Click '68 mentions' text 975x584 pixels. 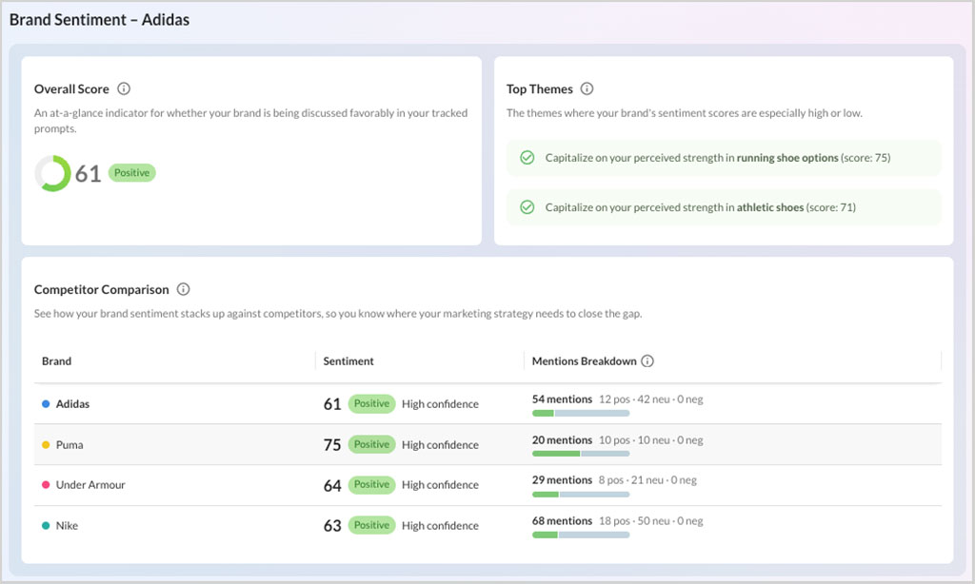coord(562,520)
